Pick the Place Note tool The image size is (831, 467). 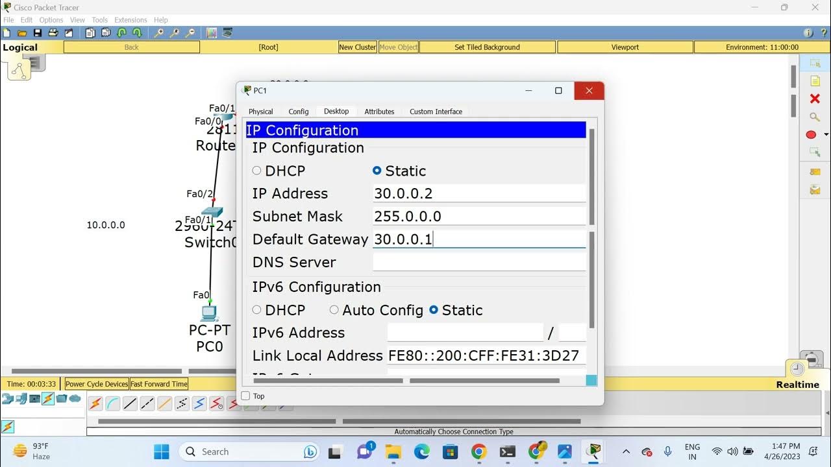click(815, 81)
